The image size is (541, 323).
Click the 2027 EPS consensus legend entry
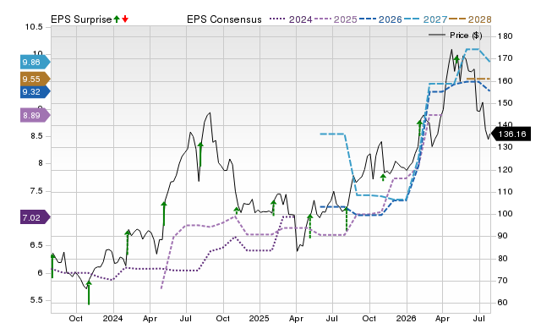tap(425, 19)
